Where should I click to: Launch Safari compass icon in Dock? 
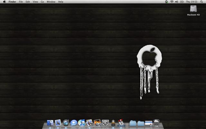[66, 123]
